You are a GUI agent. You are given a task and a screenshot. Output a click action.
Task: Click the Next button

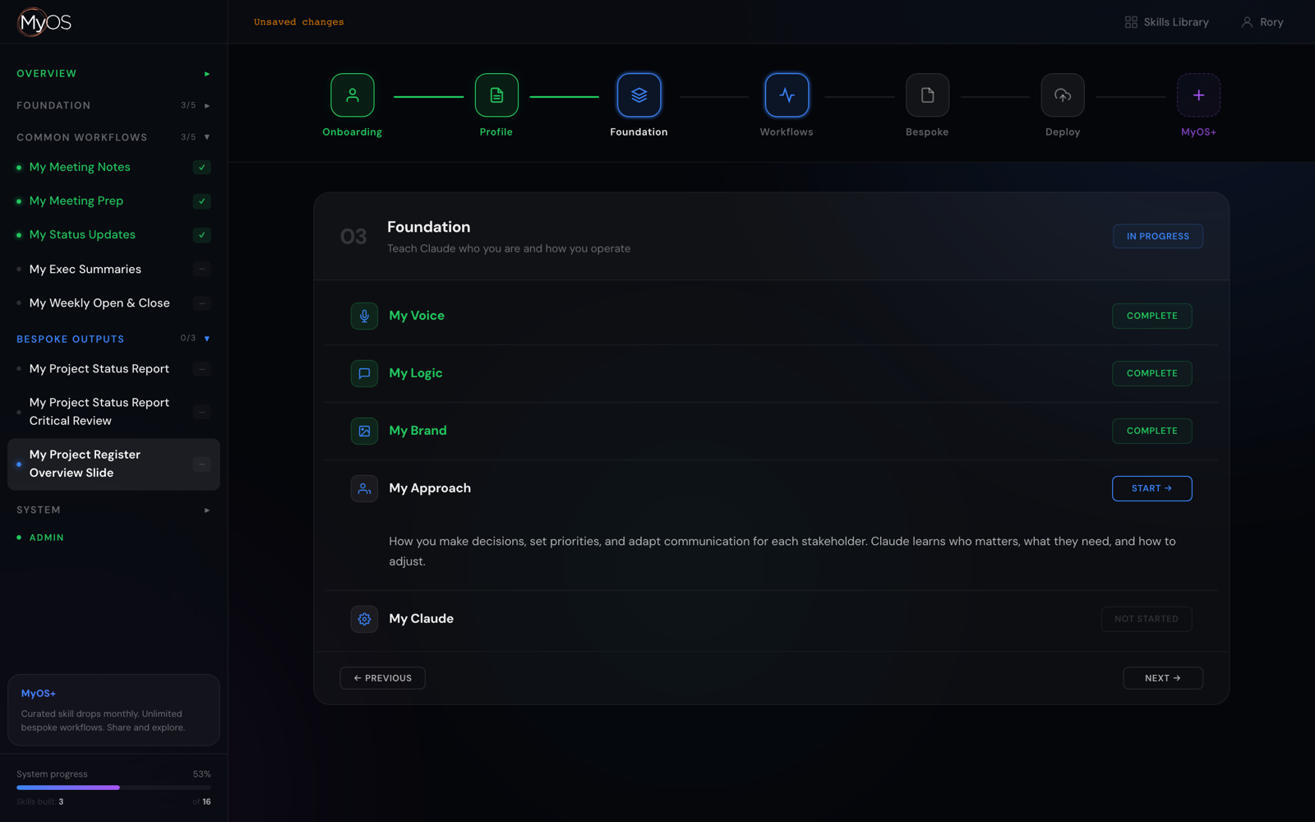click(x=1163, y=678)
